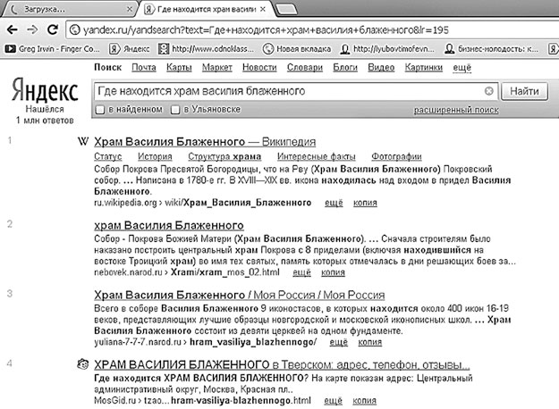Toggle the в Ульяновске checkbox

tap(175, 110)
